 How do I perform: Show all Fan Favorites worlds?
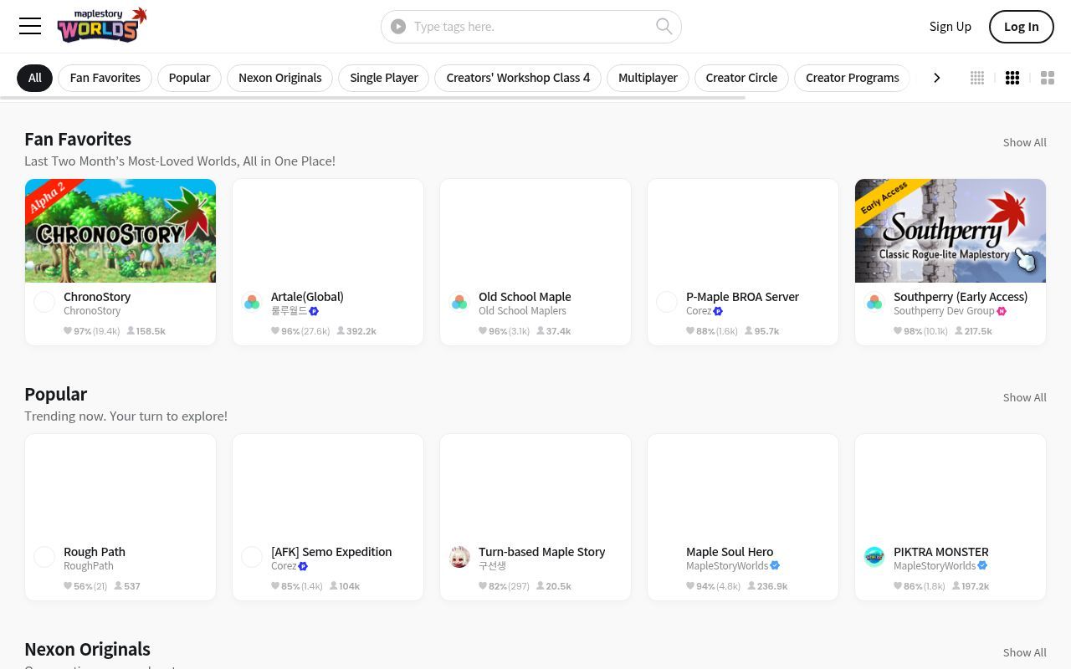[1025, 142]
